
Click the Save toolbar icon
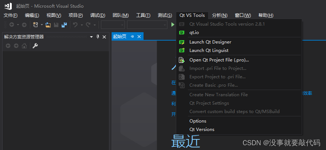click(56, 25)
